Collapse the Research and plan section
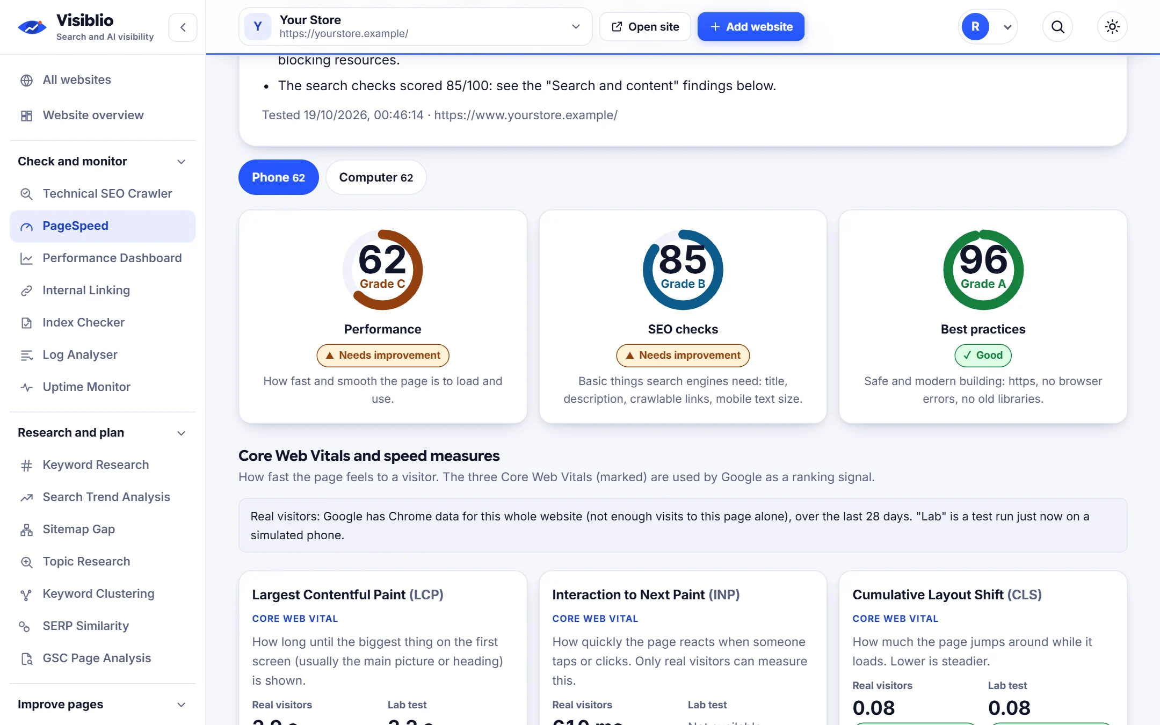Screen dimensions: 1160x725 103,433
